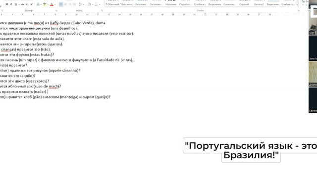
Task: Click the text "(aquele desenho)"
Action: [64, 70]
